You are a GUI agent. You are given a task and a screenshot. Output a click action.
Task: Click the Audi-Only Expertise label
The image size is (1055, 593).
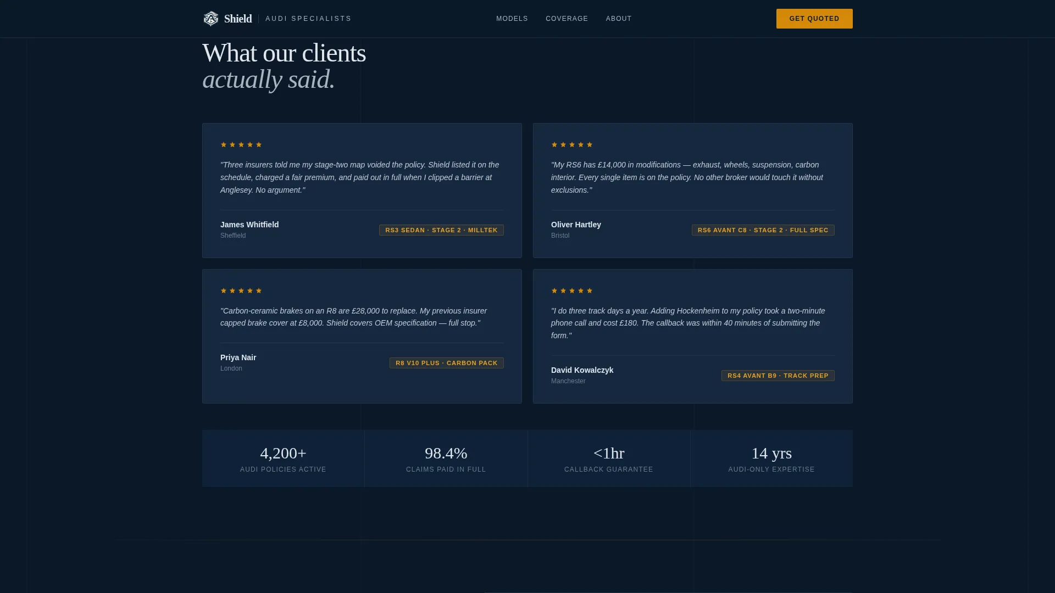(x=771, y=469)
